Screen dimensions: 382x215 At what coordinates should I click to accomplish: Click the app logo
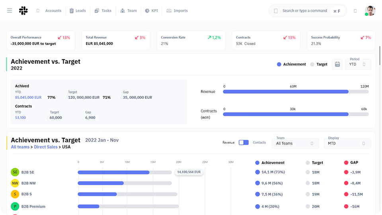tap(23, 11)
